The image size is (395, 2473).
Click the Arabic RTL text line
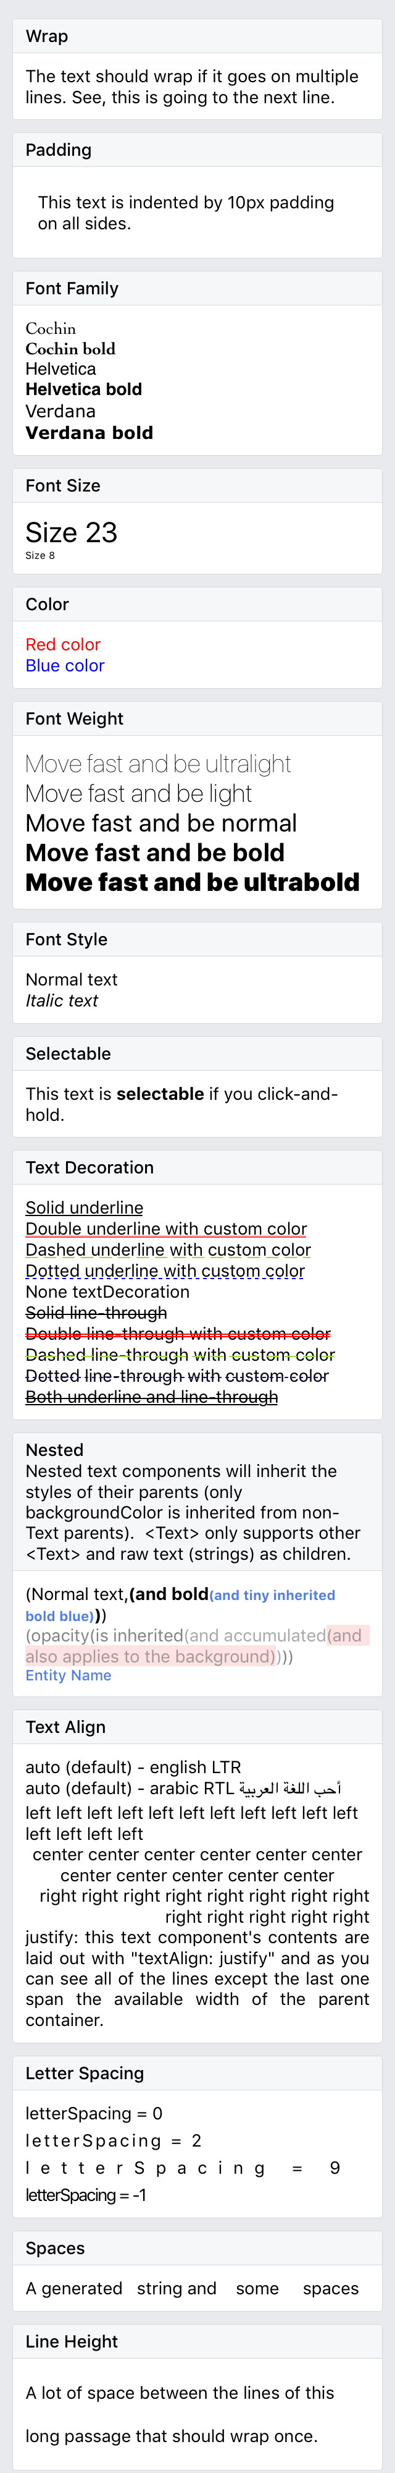tap(183, 1789)
